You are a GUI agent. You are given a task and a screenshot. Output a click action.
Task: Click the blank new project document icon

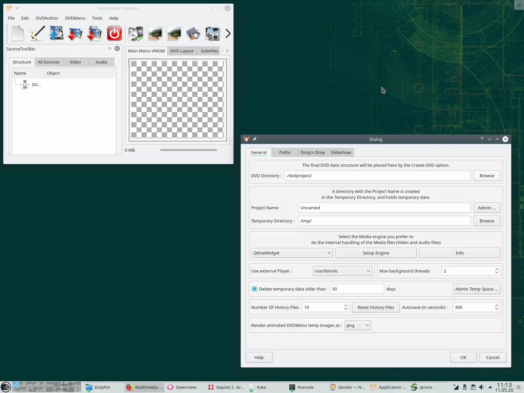(18, 33)
